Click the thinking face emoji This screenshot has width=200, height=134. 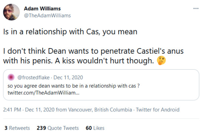pos(161,60)
